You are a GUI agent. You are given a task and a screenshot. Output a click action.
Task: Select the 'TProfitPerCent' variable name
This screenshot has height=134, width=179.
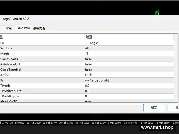coord(11,91)
